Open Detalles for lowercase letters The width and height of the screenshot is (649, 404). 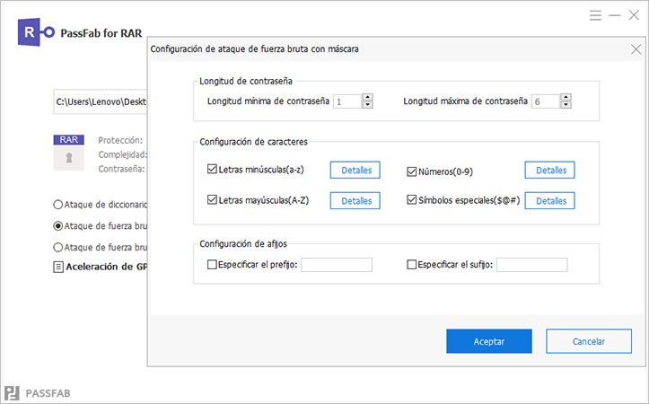[x=355, y=170]
